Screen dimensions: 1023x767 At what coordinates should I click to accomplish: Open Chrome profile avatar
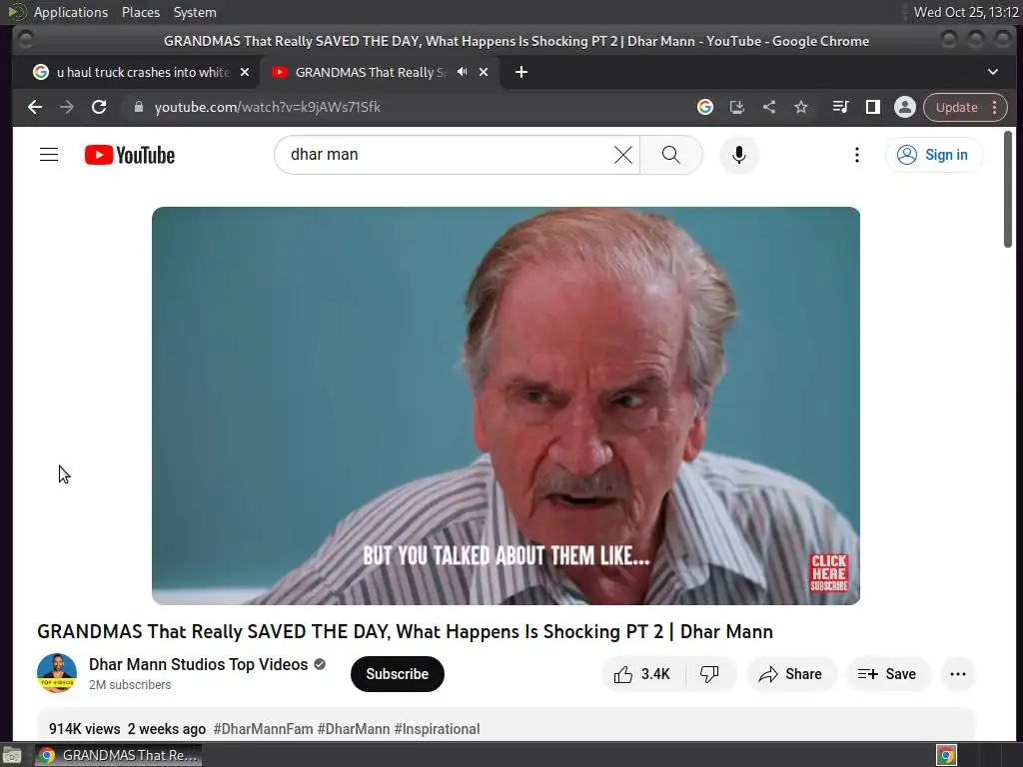(x=905, y=107)
